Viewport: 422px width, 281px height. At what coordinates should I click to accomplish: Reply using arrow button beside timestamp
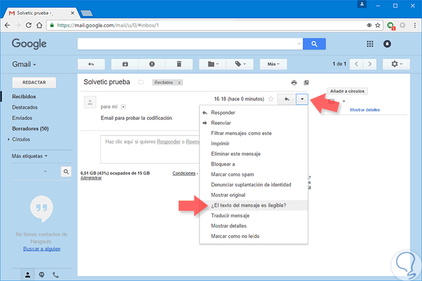click(x=287, y=99)
